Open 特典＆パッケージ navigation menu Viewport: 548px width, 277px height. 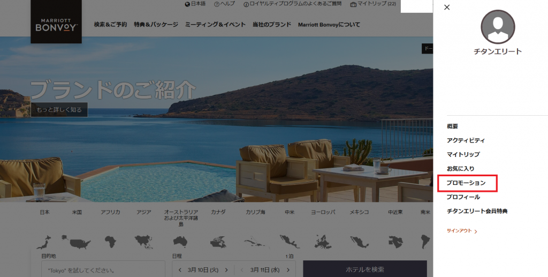pyautogui.click(x=156, y=25)
